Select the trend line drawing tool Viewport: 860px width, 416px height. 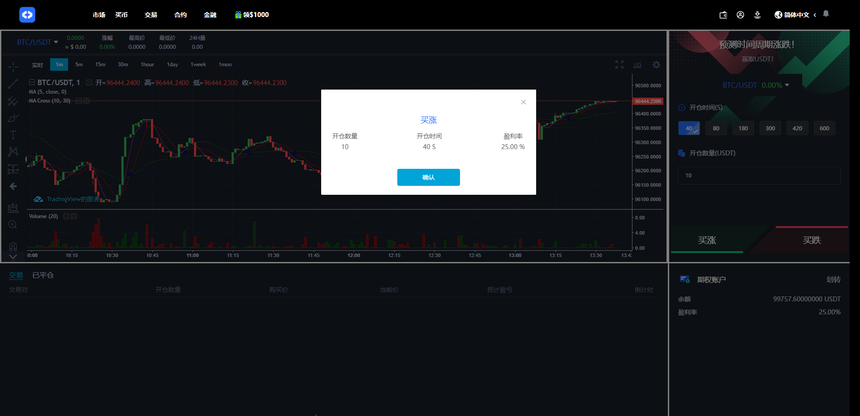click(13, 84)
